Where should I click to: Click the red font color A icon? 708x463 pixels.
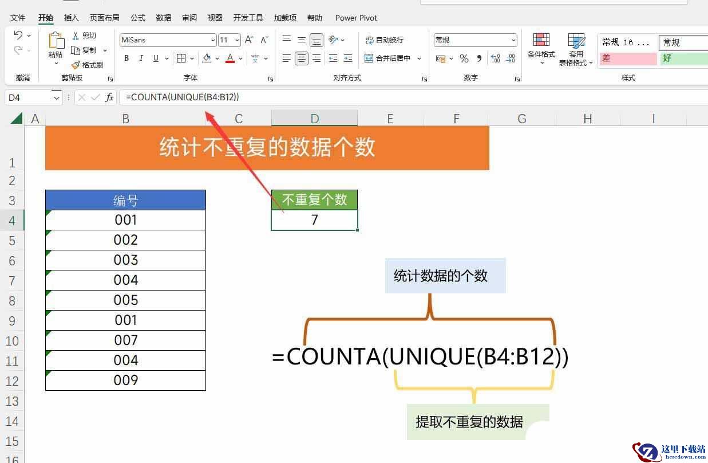[230, 58]
